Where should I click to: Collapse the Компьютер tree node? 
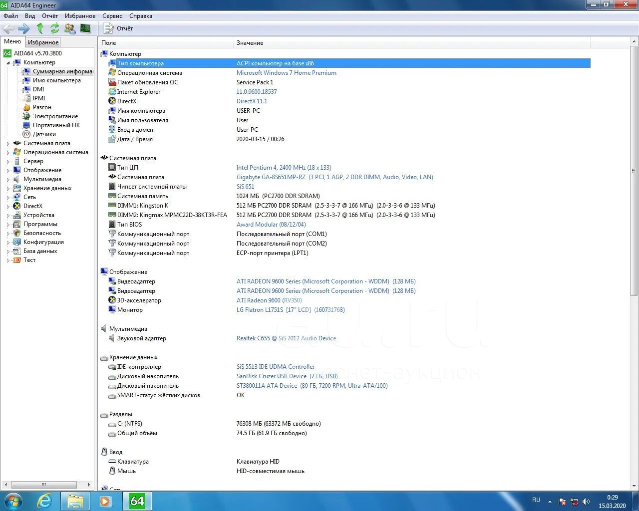(8, 63)
